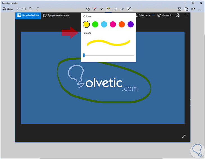Minimize the Recortar y anotar window
The height and width of the screenshot is (159, 205).
[x=185, y=3]
